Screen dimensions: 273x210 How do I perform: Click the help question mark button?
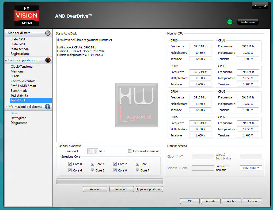255,6
